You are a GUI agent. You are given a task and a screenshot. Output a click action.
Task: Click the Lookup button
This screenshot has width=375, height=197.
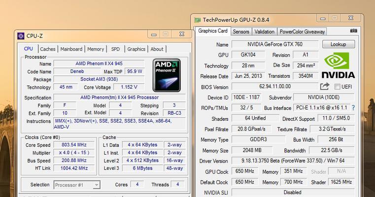339,44
